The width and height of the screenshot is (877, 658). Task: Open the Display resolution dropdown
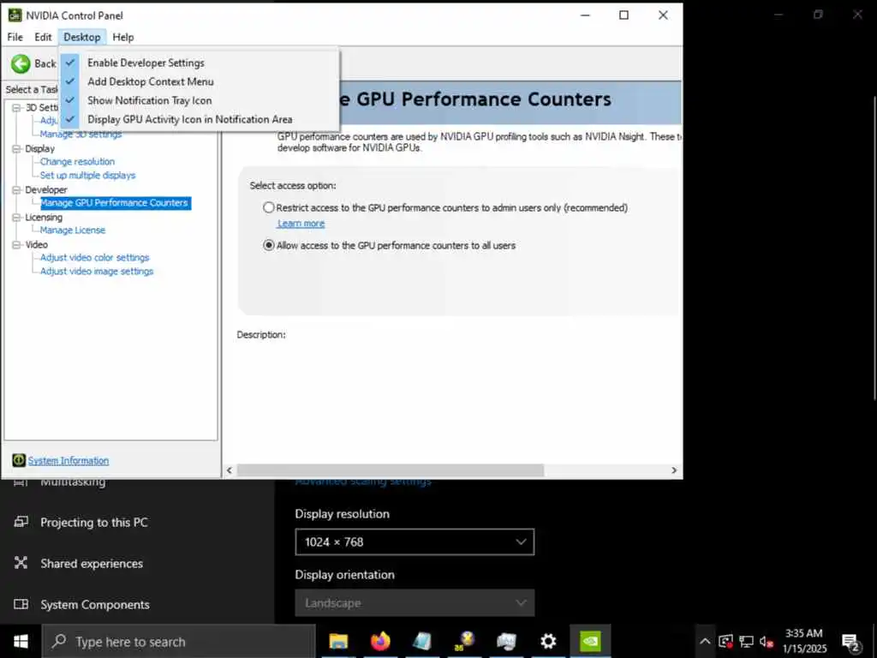click(x=415, y=541)
